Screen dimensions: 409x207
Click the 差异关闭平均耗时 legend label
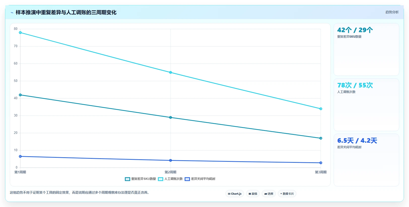click(203, 179)
